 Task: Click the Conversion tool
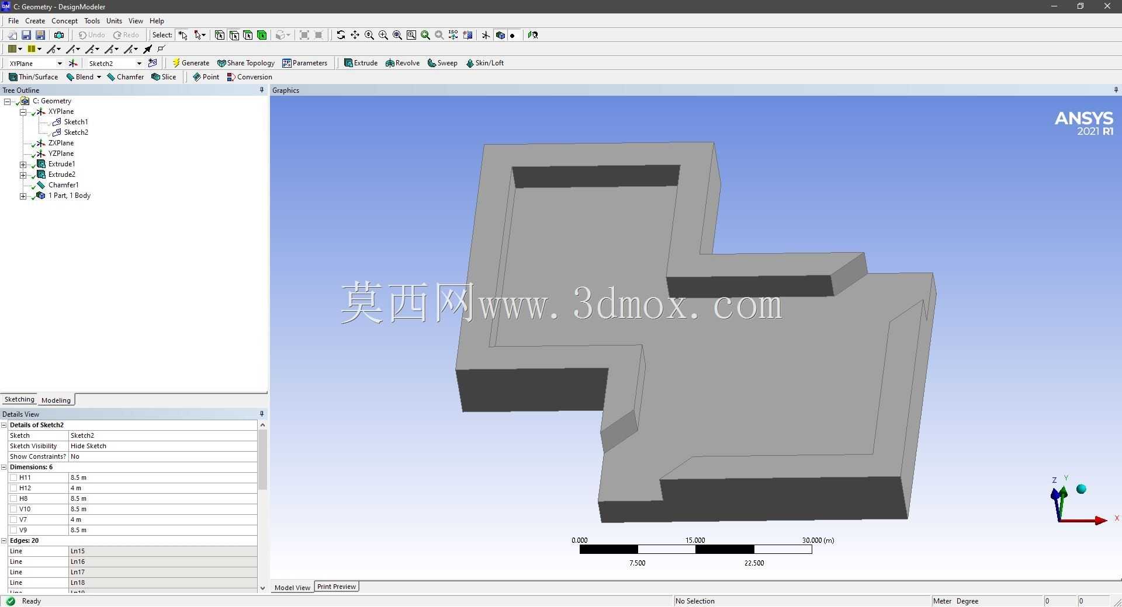click(250, 77)
